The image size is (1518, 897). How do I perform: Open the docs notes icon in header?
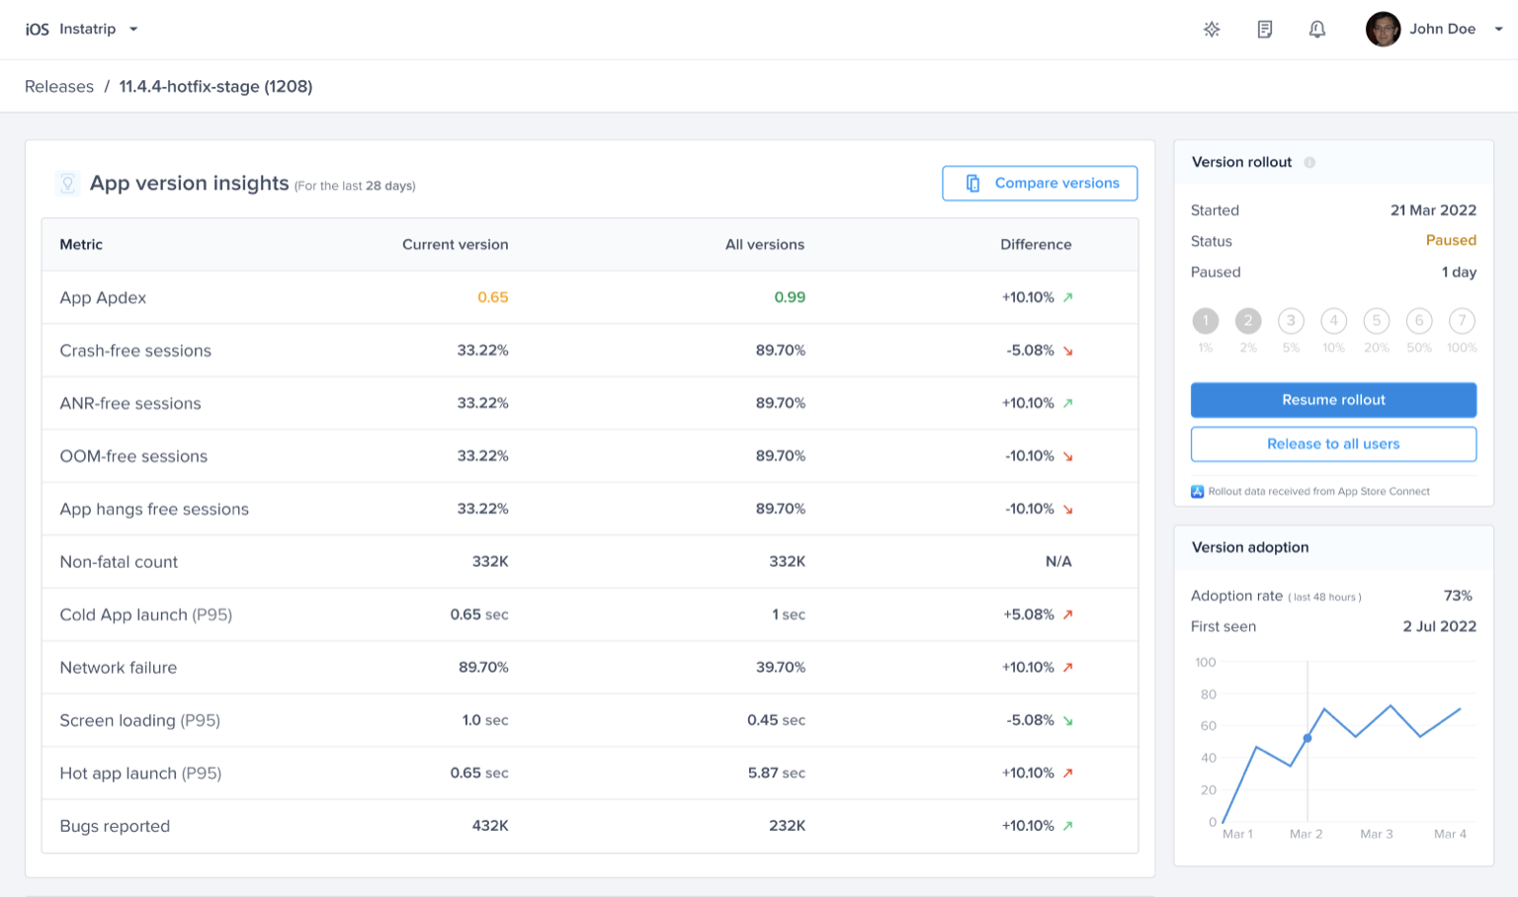(x=1264, y=30)
